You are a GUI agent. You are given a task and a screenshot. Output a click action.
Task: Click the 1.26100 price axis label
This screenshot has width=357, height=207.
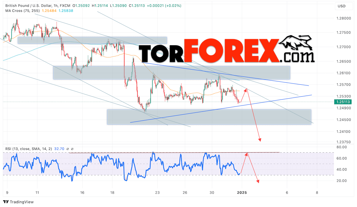tap(343, 73)
